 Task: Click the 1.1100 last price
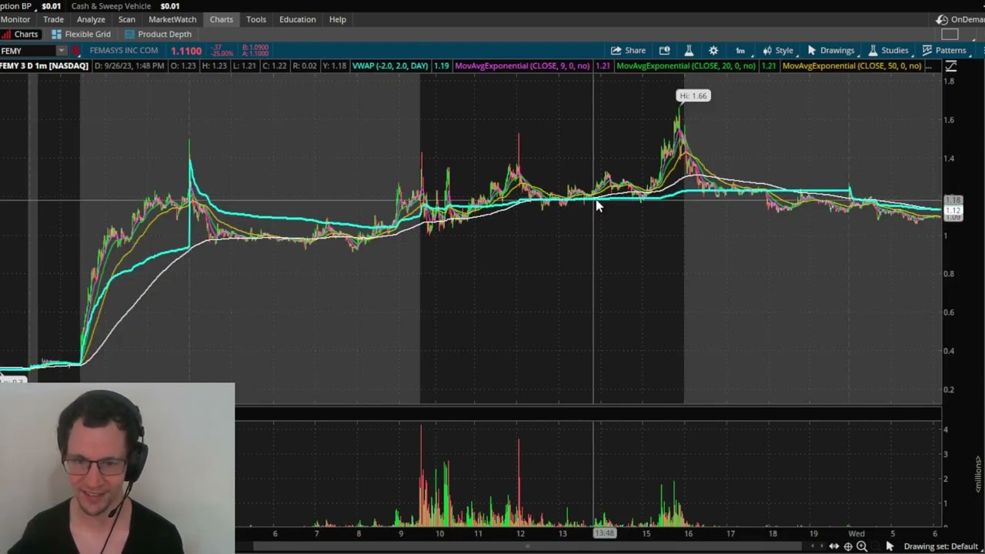(186, 51)
